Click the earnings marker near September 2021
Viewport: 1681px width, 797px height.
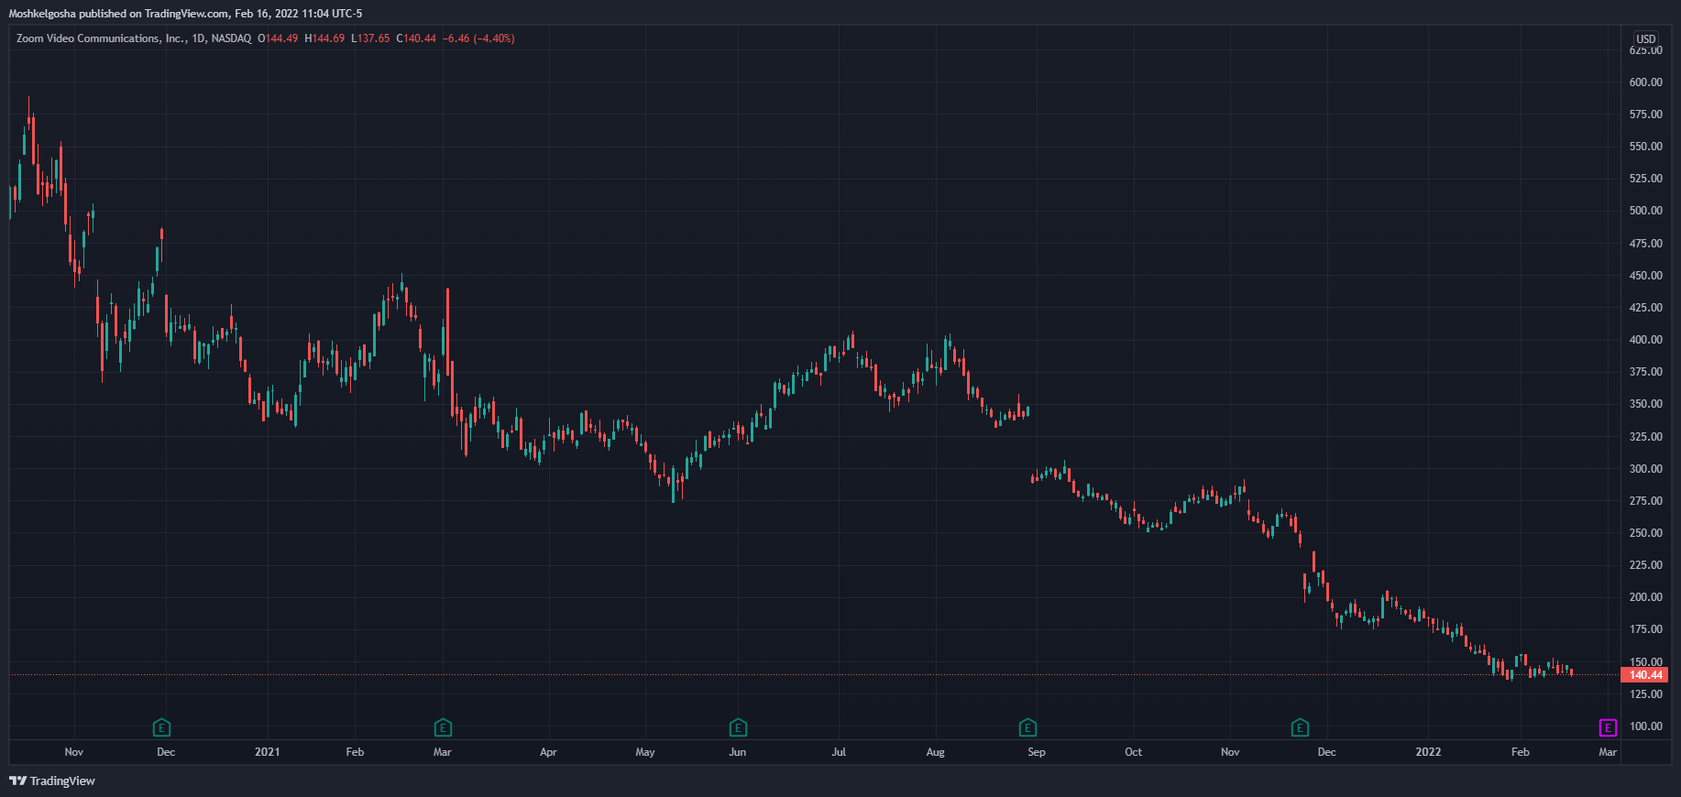click(1027, 728)
